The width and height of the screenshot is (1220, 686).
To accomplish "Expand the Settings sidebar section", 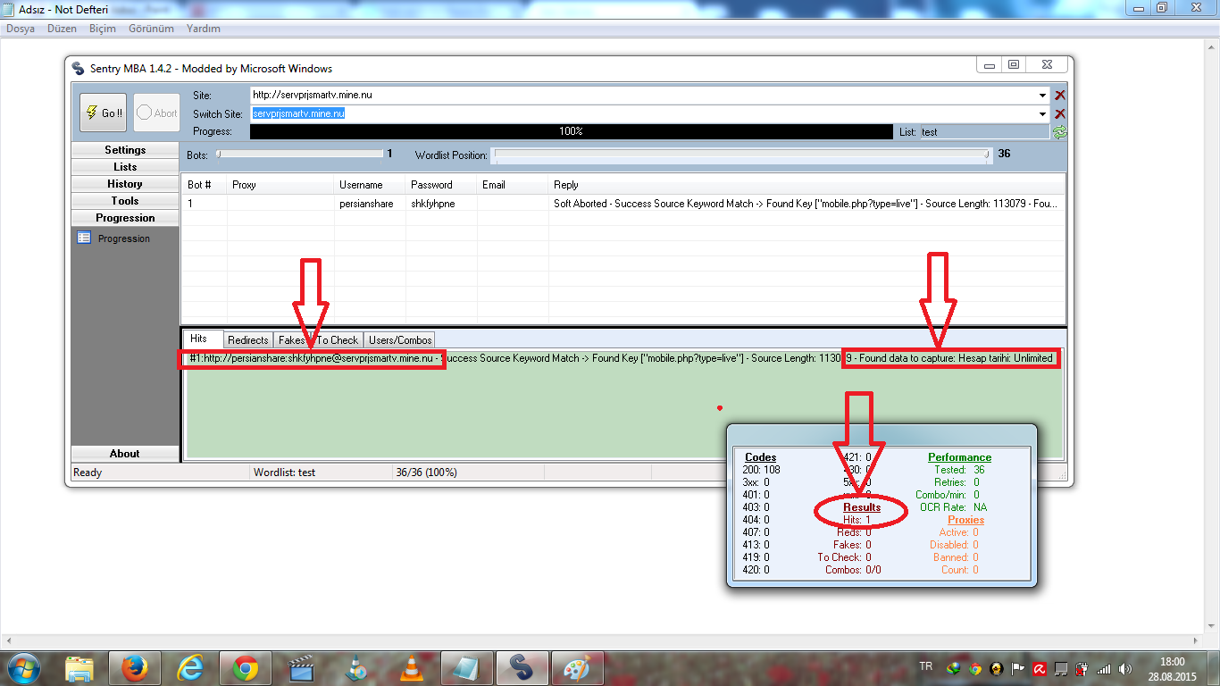I will tap(125, 150).
